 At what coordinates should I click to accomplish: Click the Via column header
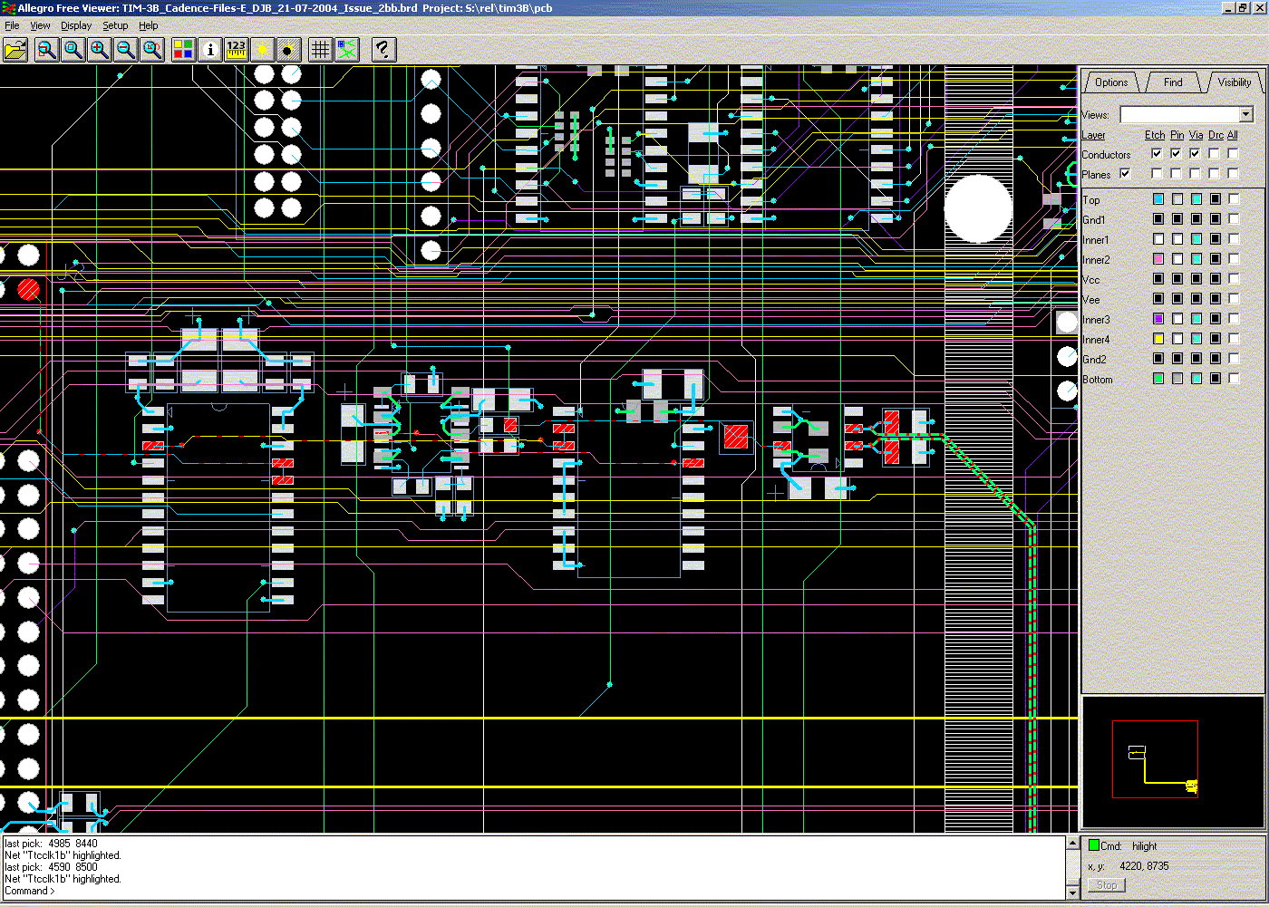1196,135
